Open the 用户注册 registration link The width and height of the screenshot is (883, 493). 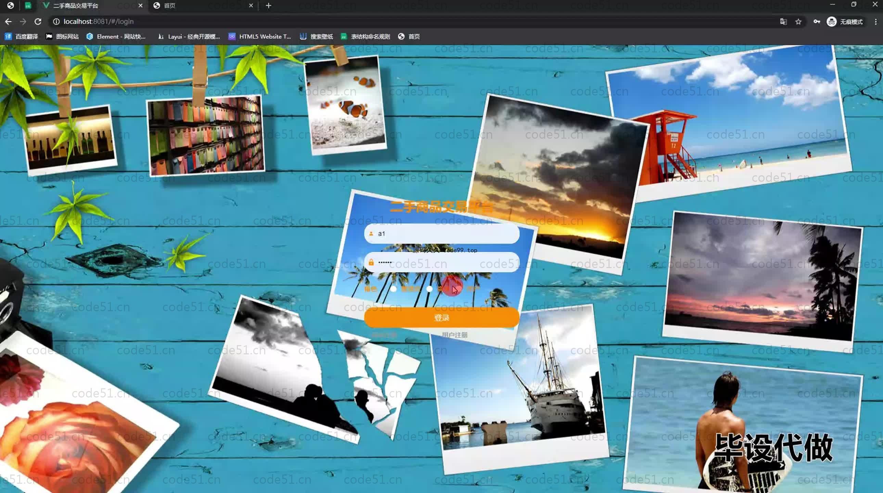click(455, 334)
